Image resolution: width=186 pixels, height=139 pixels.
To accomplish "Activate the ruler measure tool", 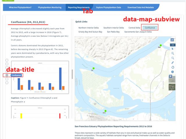I will point(172,63).
